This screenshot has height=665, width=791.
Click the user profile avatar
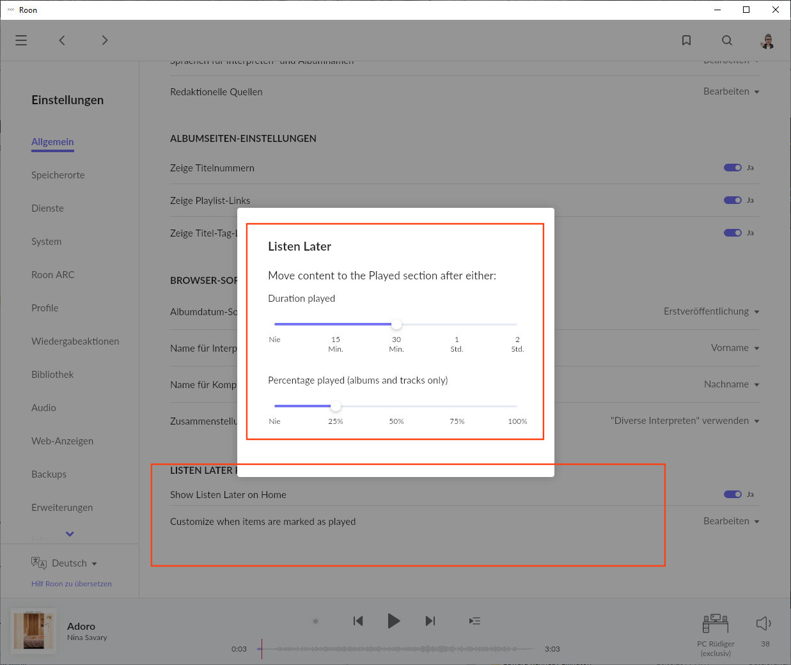pyautogui.click(x=767, y=41)
